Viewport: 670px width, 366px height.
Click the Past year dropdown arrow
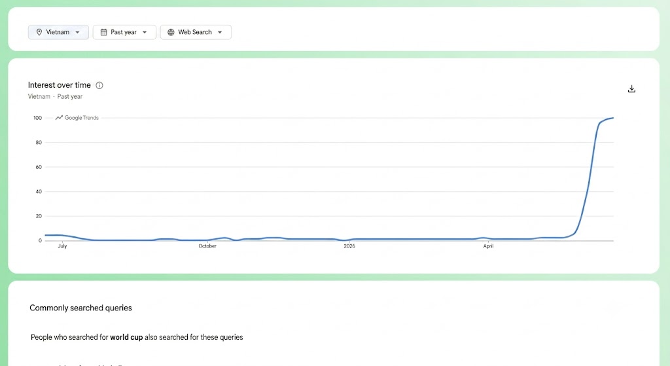145,33
